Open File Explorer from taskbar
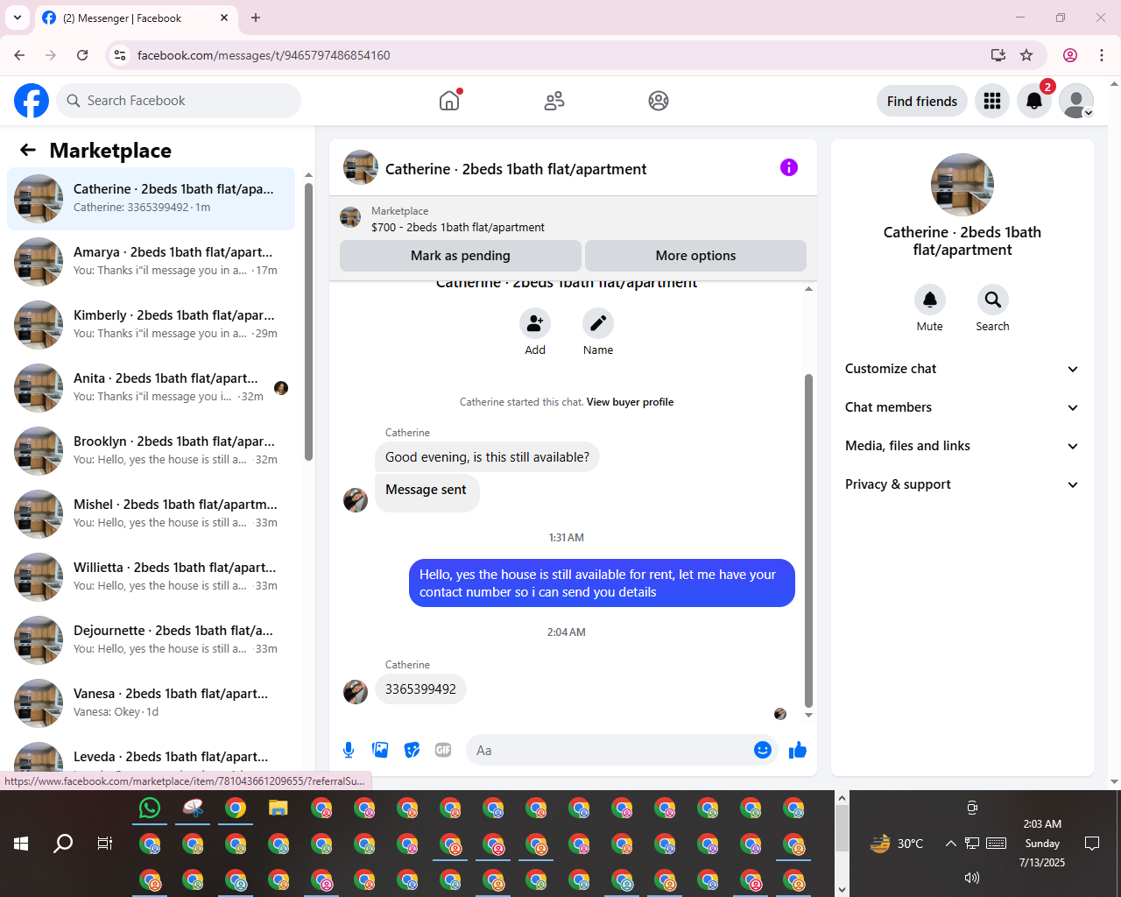The height and width of the screenshot is (897, 1121). pyautogui.click(x=278, y=808)
